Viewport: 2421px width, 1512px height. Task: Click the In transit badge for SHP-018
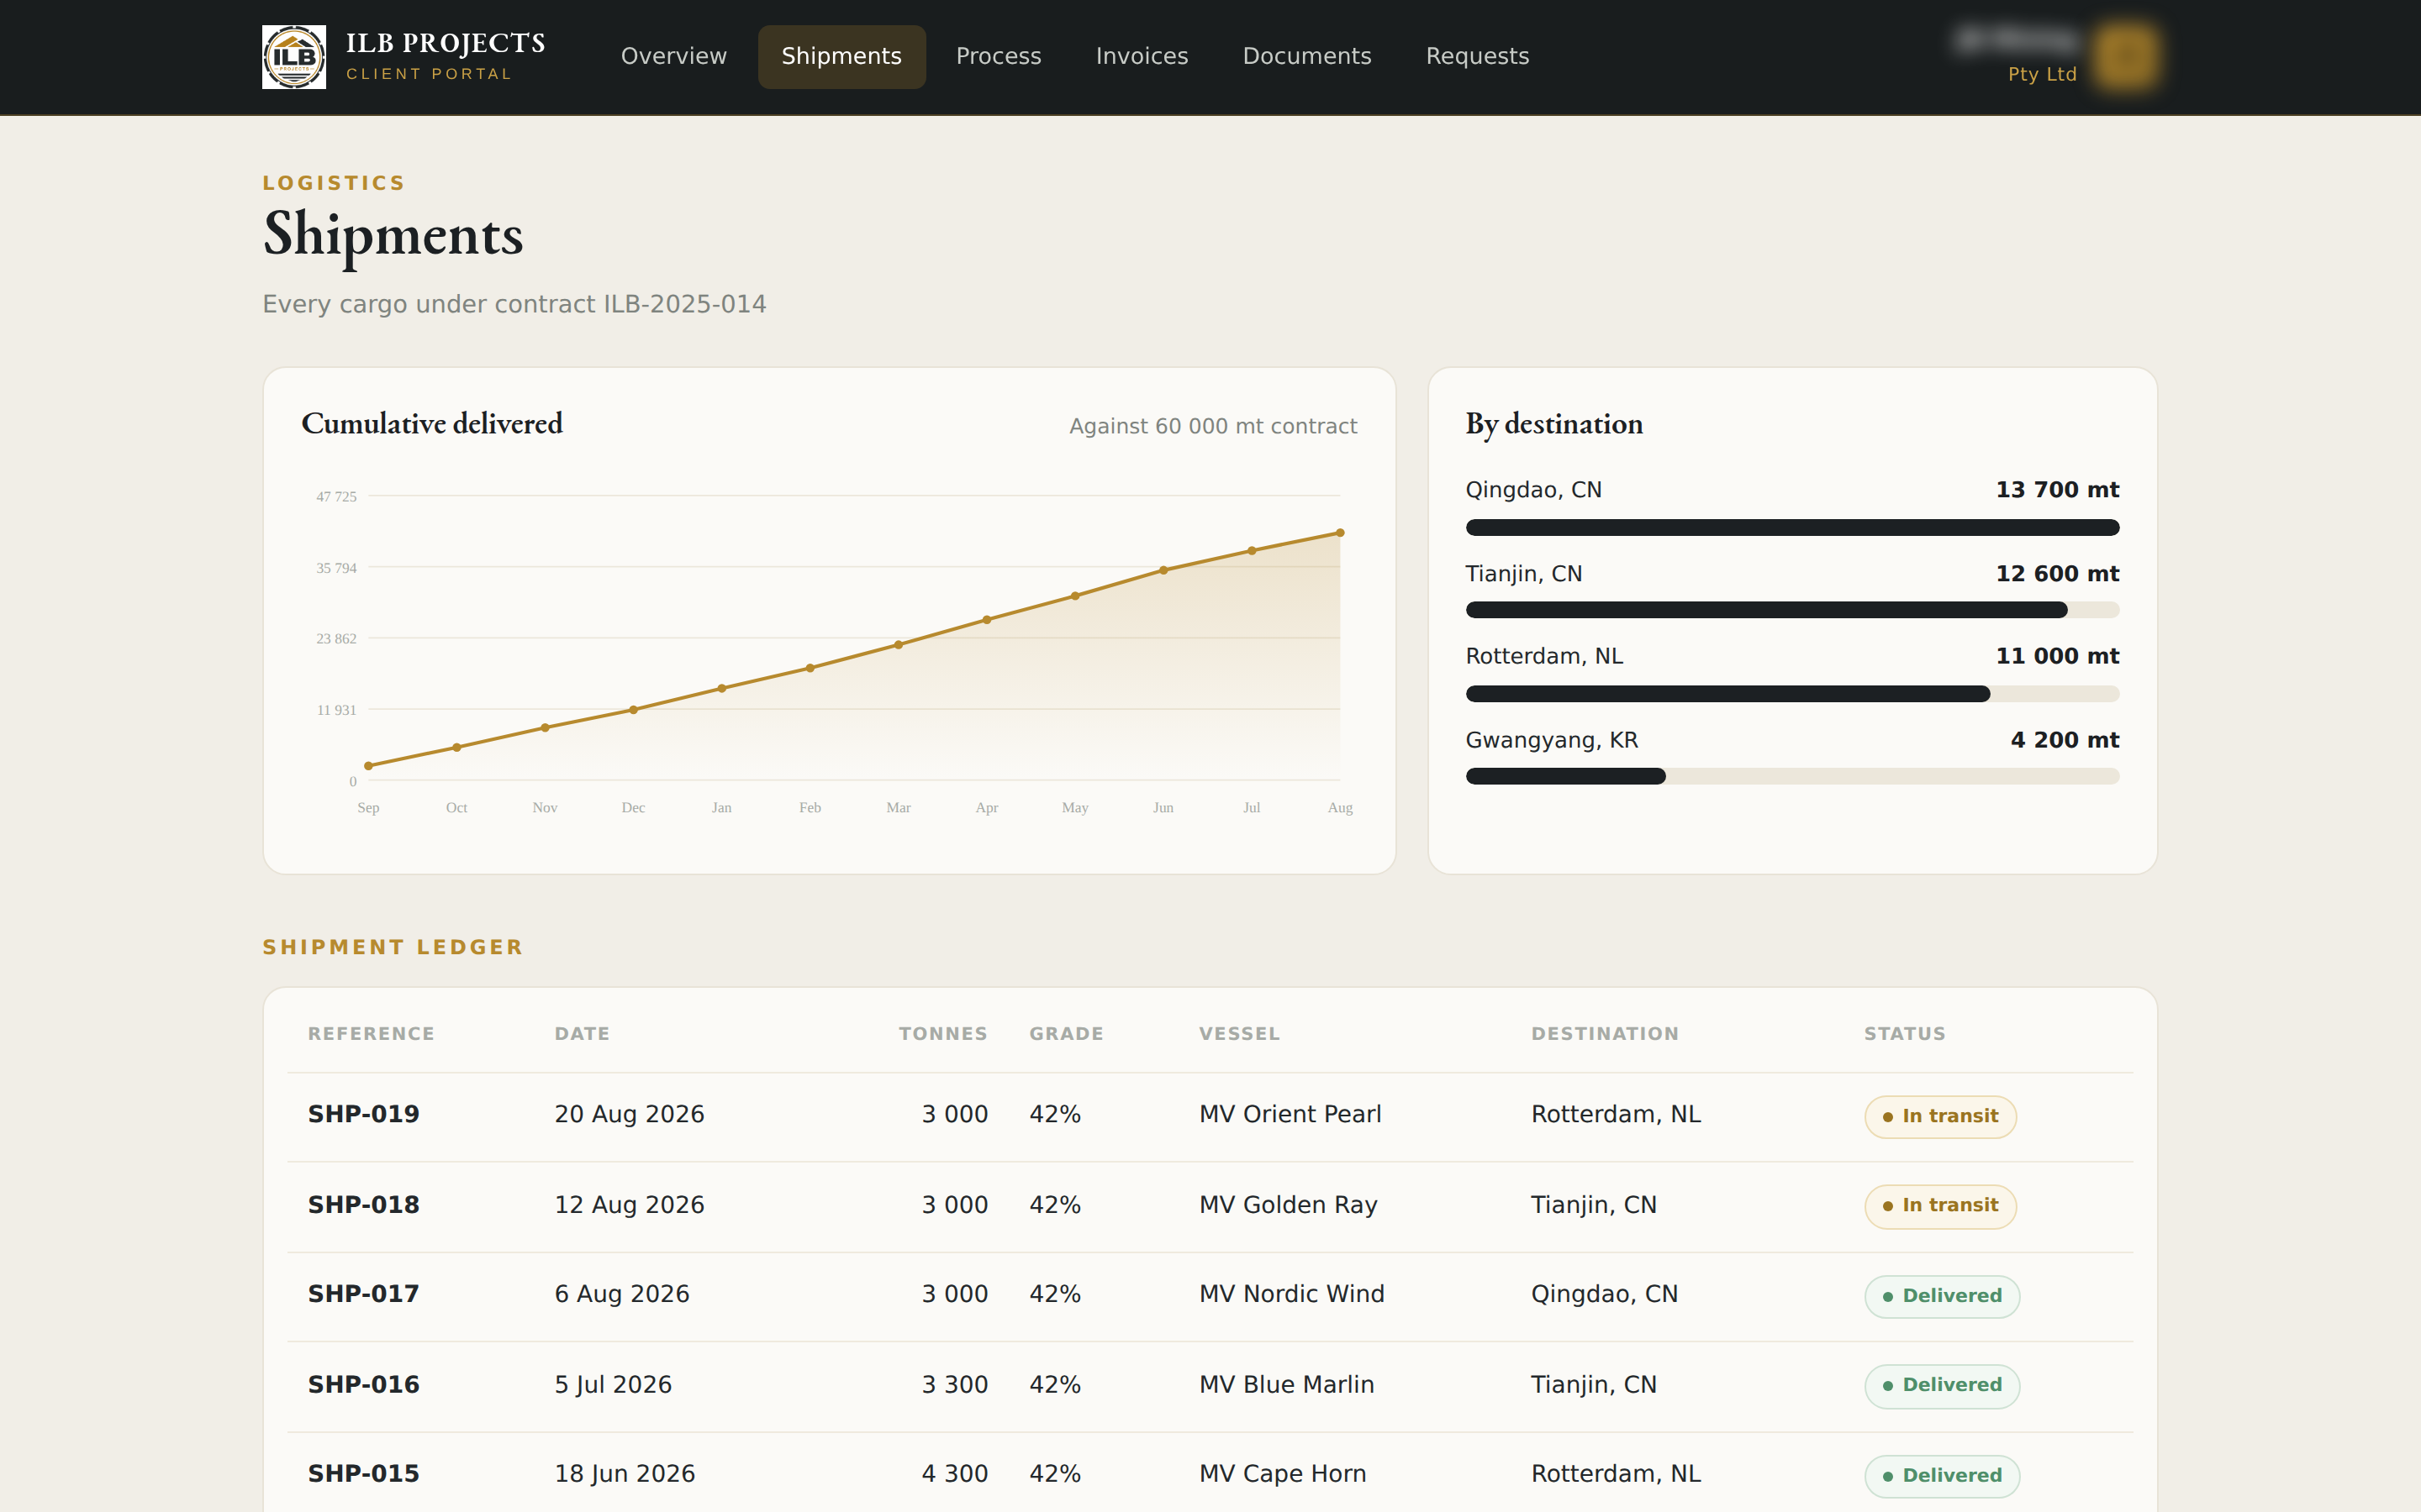[1940, 1206]
